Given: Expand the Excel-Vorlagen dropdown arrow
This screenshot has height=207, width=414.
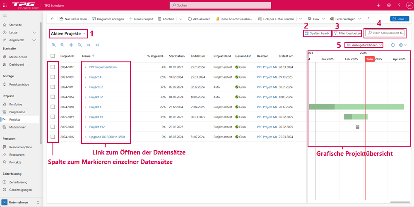Looking at the screenshot, I should tap(359, 19).
